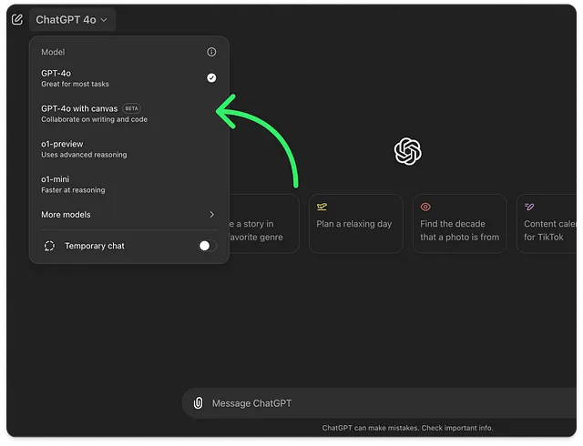Click the Model header label
The width and height of the screenshot is (583, 446).
[53, 52]
